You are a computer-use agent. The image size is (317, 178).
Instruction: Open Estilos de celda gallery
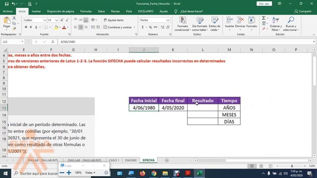(x=214, y=24)
